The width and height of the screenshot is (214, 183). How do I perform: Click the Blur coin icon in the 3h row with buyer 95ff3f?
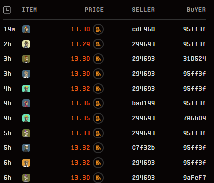98,74
